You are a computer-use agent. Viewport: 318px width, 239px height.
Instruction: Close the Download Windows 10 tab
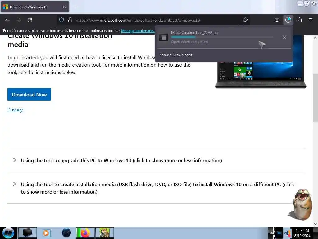pyautogui.click(x=64, y=7)
